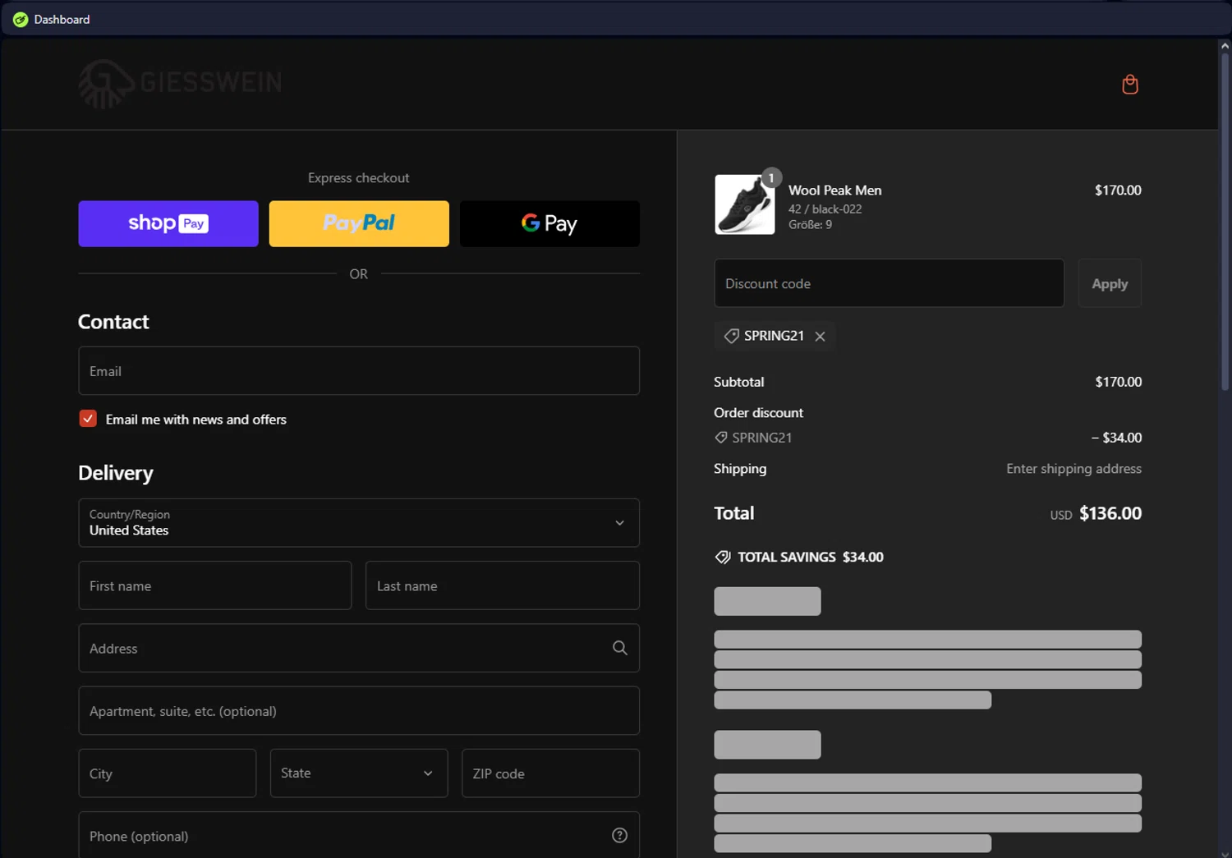Click the tag icon under Order discount
This screenshot has width=1232, height=858.
coord(721,438)
